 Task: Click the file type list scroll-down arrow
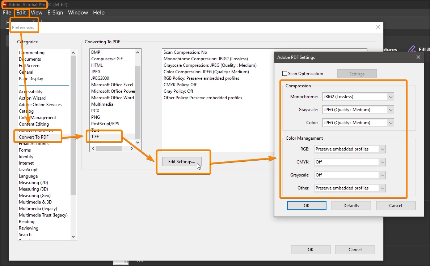138,143
